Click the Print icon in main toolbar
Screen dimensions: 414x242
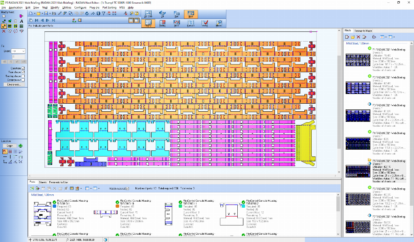pos(54,13)
